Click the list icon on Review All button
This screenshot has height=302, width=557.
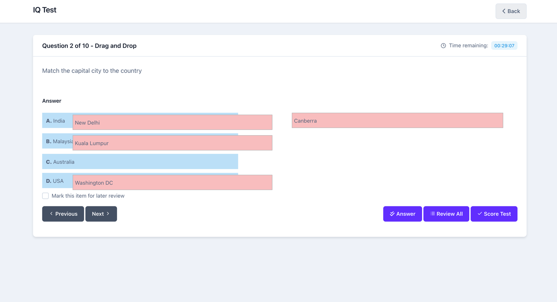(x=432, y=214)
